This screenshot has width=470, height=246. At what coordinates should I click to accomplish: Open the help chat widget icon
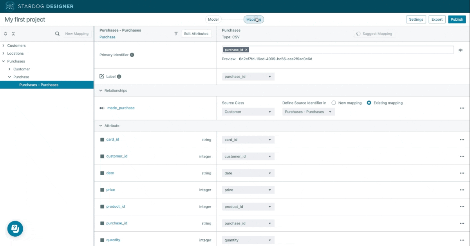[x=15, y=229]
